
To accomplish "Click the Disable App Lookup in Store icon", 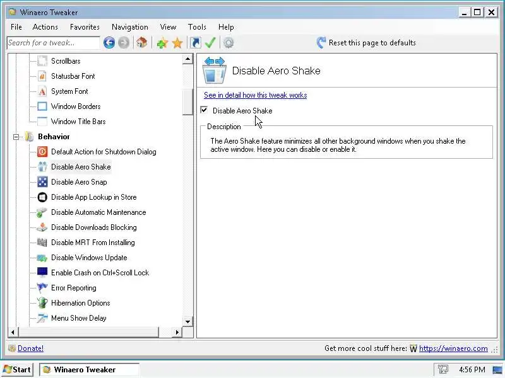I will click(x=42, y=197).
